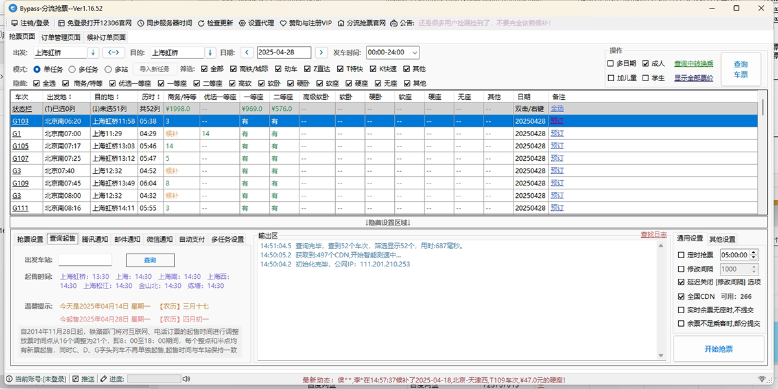Click the 赞助与注册VIP heart icon
The height and width of the screenshot is (389, 778).
[x=283, y=23]
